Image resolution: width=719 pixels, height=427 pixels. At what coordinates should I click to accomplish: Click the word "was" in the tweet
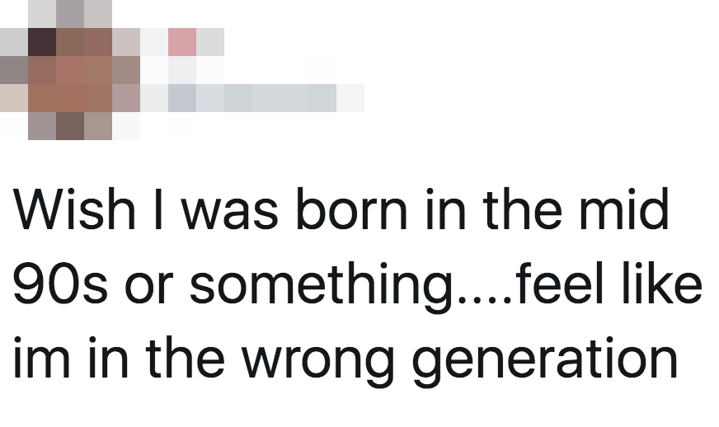click(230, 212)
